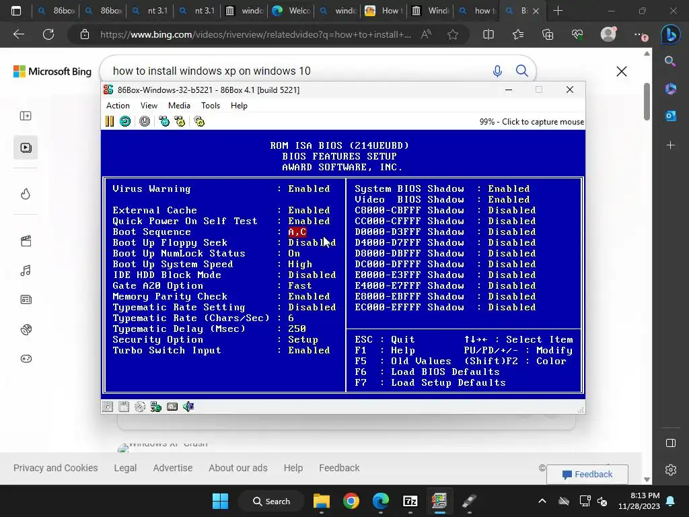Click the Edge address bar URL
This screenshot has width=689, height=517.
point(256,34)
